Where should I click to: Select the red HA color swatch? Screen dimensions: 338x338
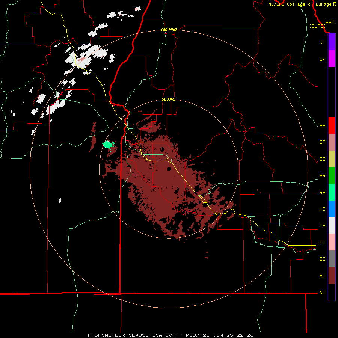tap(332, 125)
